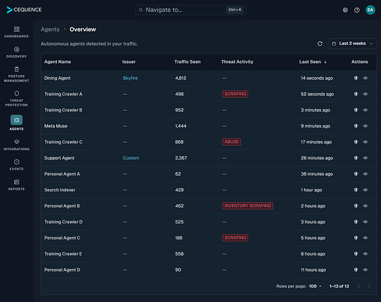381x302 pixels.
Task: Open the Integrations sidebar section
Action: coord(17,145)
